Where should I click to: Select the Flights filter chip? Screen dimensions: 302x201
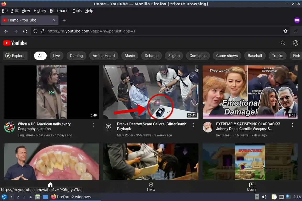(x=174, y=56)
